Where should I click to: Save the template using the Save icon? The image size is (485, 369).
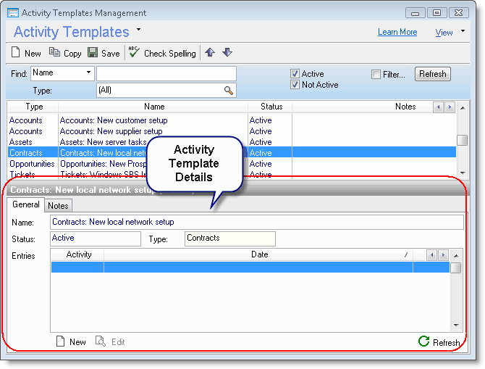pos(93,53)
